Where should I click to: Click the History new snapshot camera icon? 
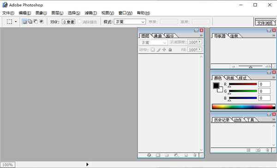click(258, 150)
